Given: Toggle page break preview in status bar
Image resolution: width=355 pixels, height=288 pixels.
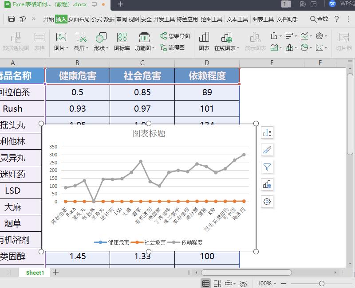Looking at the screenshot, I should [217, 283].
